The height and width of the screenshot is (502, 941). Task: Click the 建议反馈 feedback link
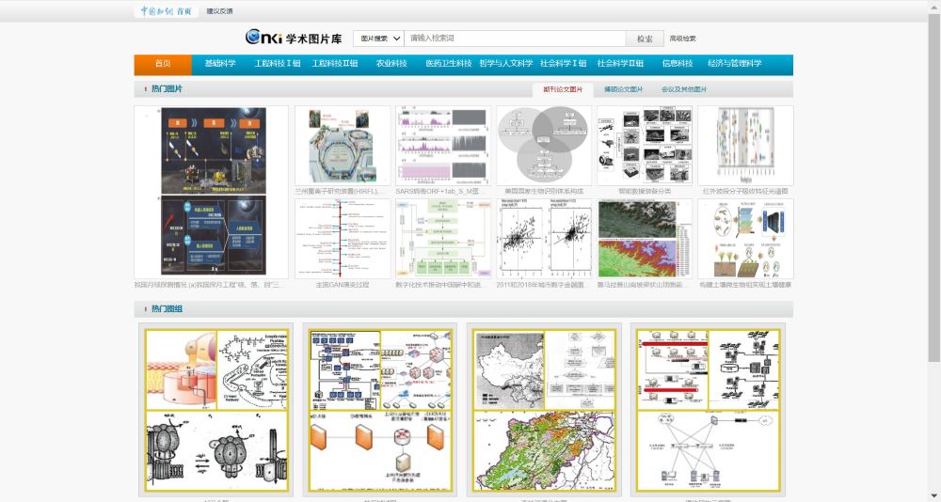coord(219,11)
